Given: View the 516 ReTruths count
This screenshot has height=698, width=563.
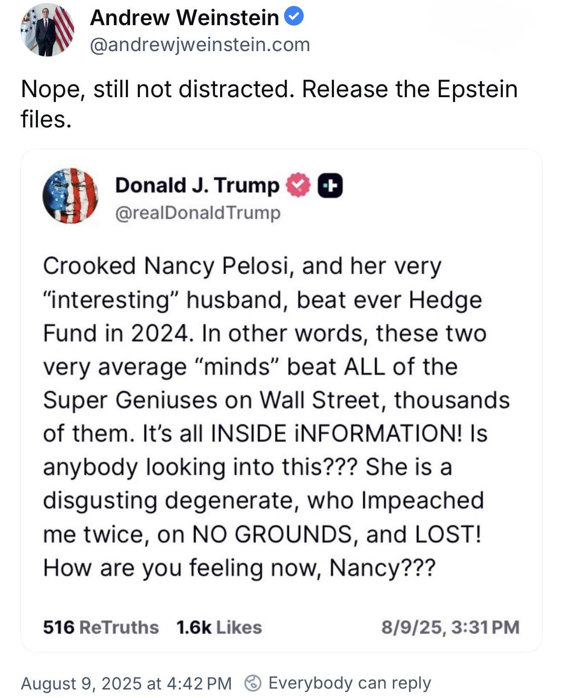Looking at the screenshot, I should coord(101,627).
